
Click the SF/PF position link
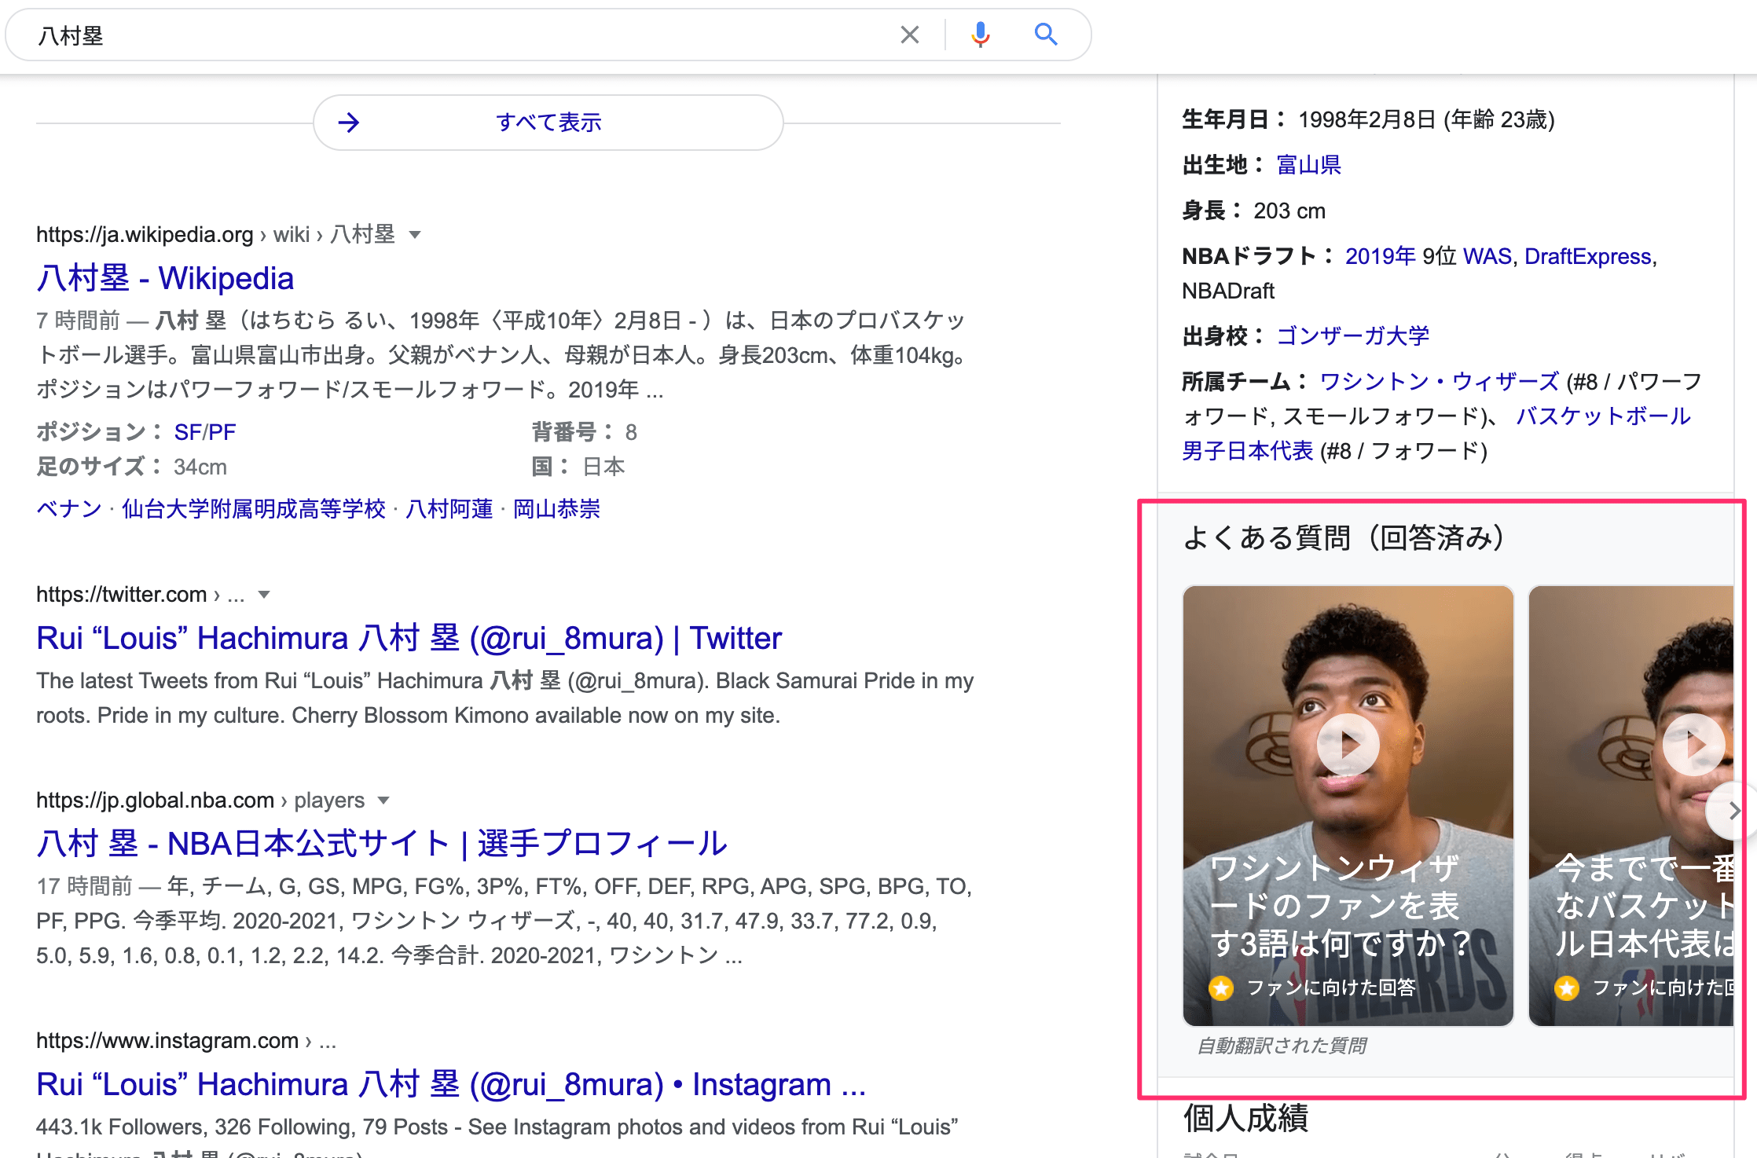(205, 432)
